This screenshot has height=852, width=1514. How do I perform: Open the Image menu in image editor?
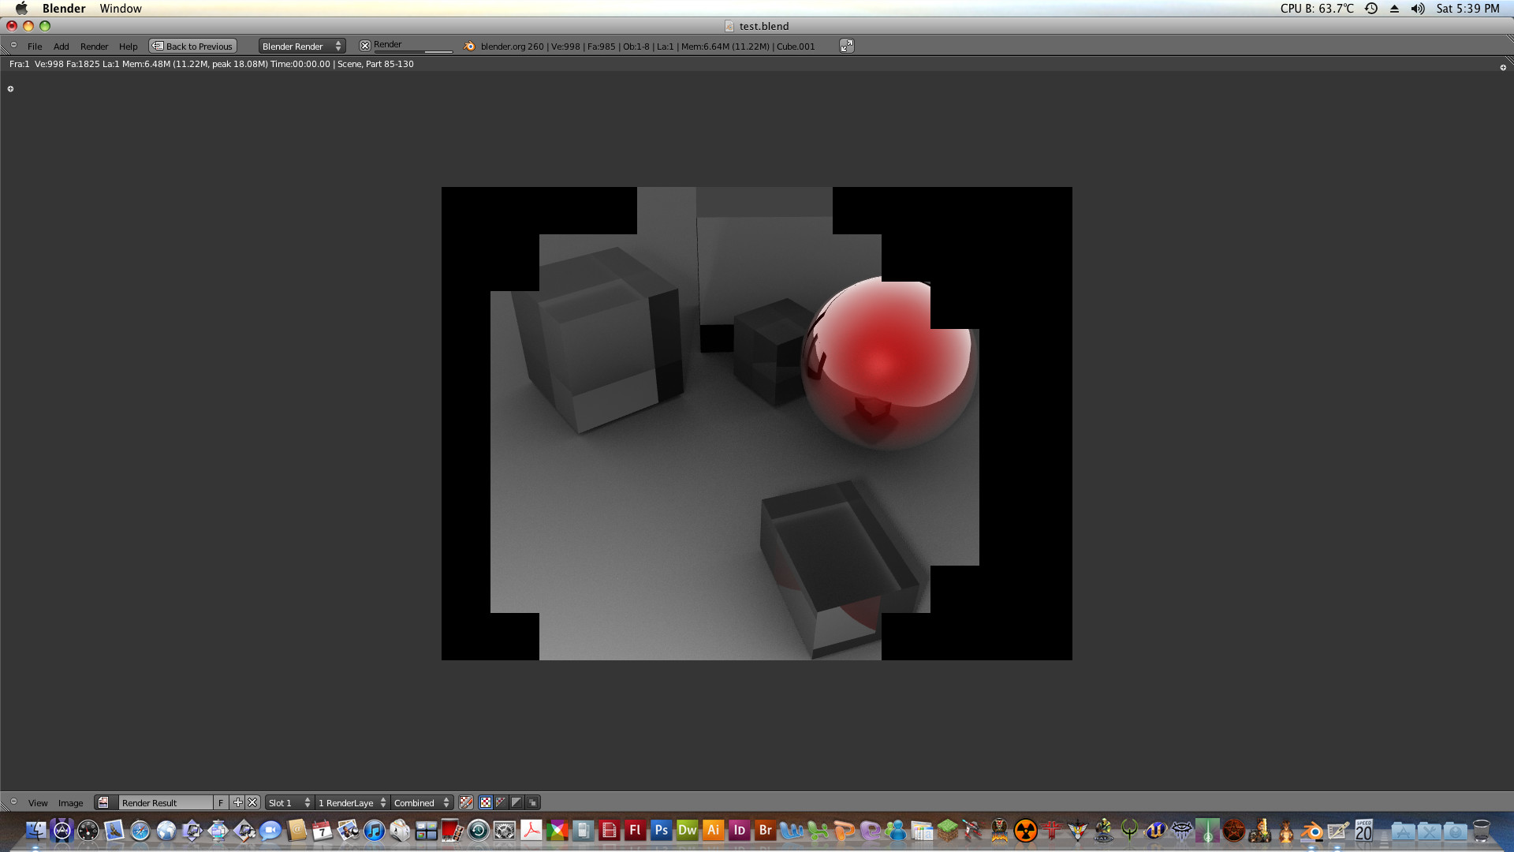pyautogui.click(x=70, y=803)
